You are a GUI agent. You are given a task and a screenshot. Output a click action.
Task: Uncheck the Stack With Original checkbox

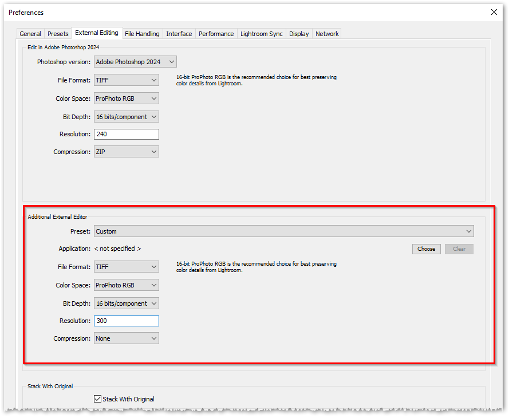97,399
